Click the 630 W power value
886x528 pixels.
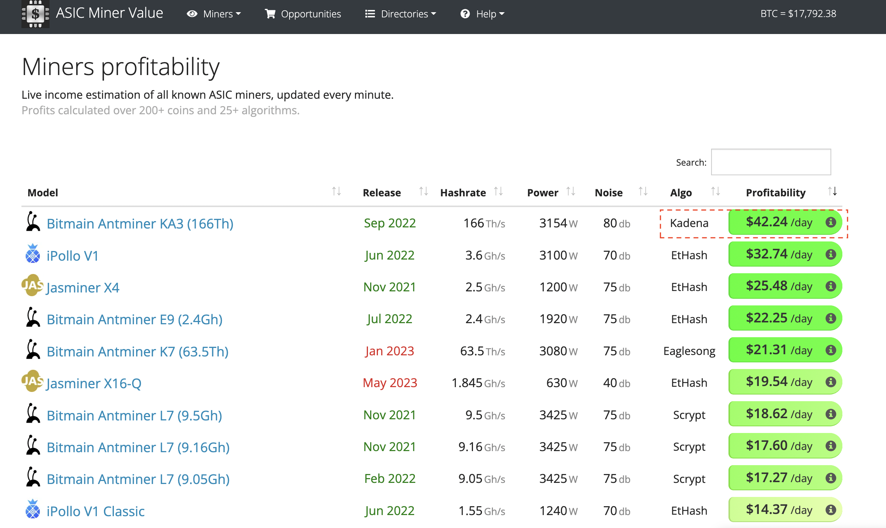pos(562,383)
